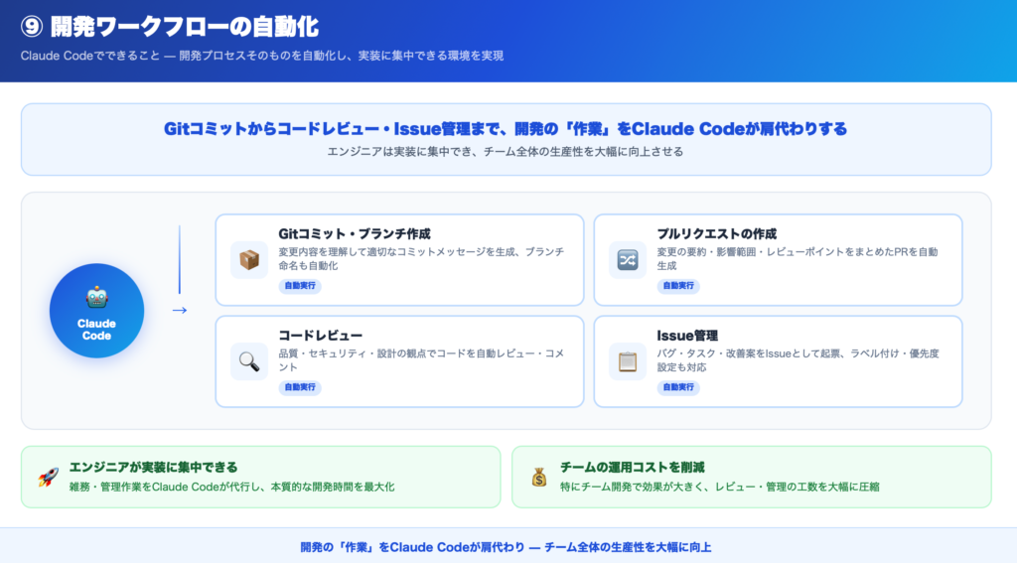
Task: Select the magnifying glass icon for コードレビュー
Action: [x=248, y=361]
